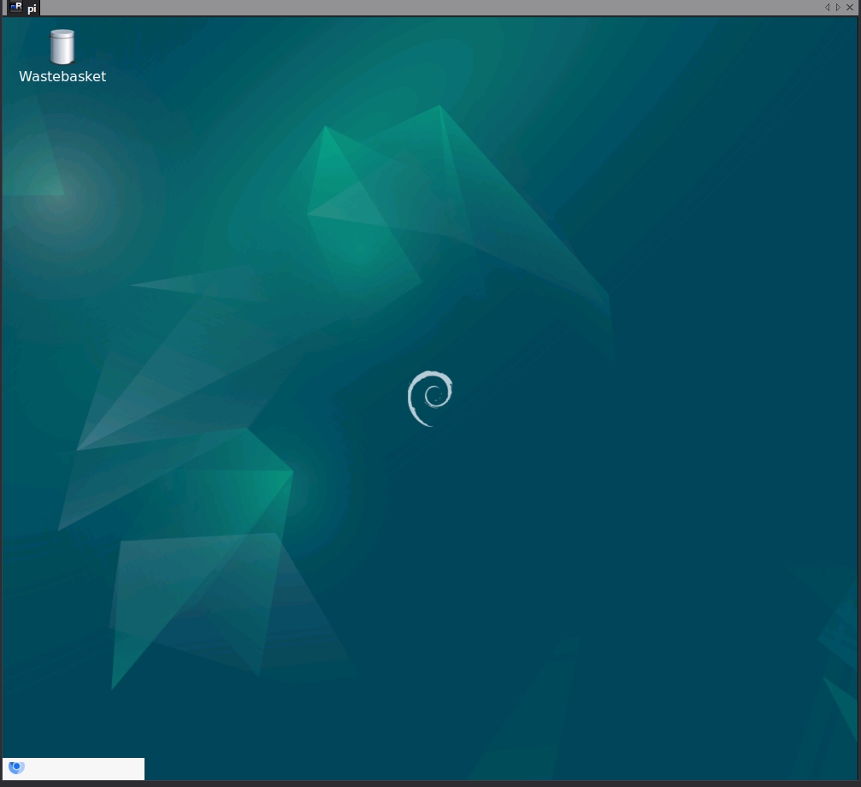Click the white Chromium taskbar entry
Screen dimensions: 861x787
(x=74, y=768)
